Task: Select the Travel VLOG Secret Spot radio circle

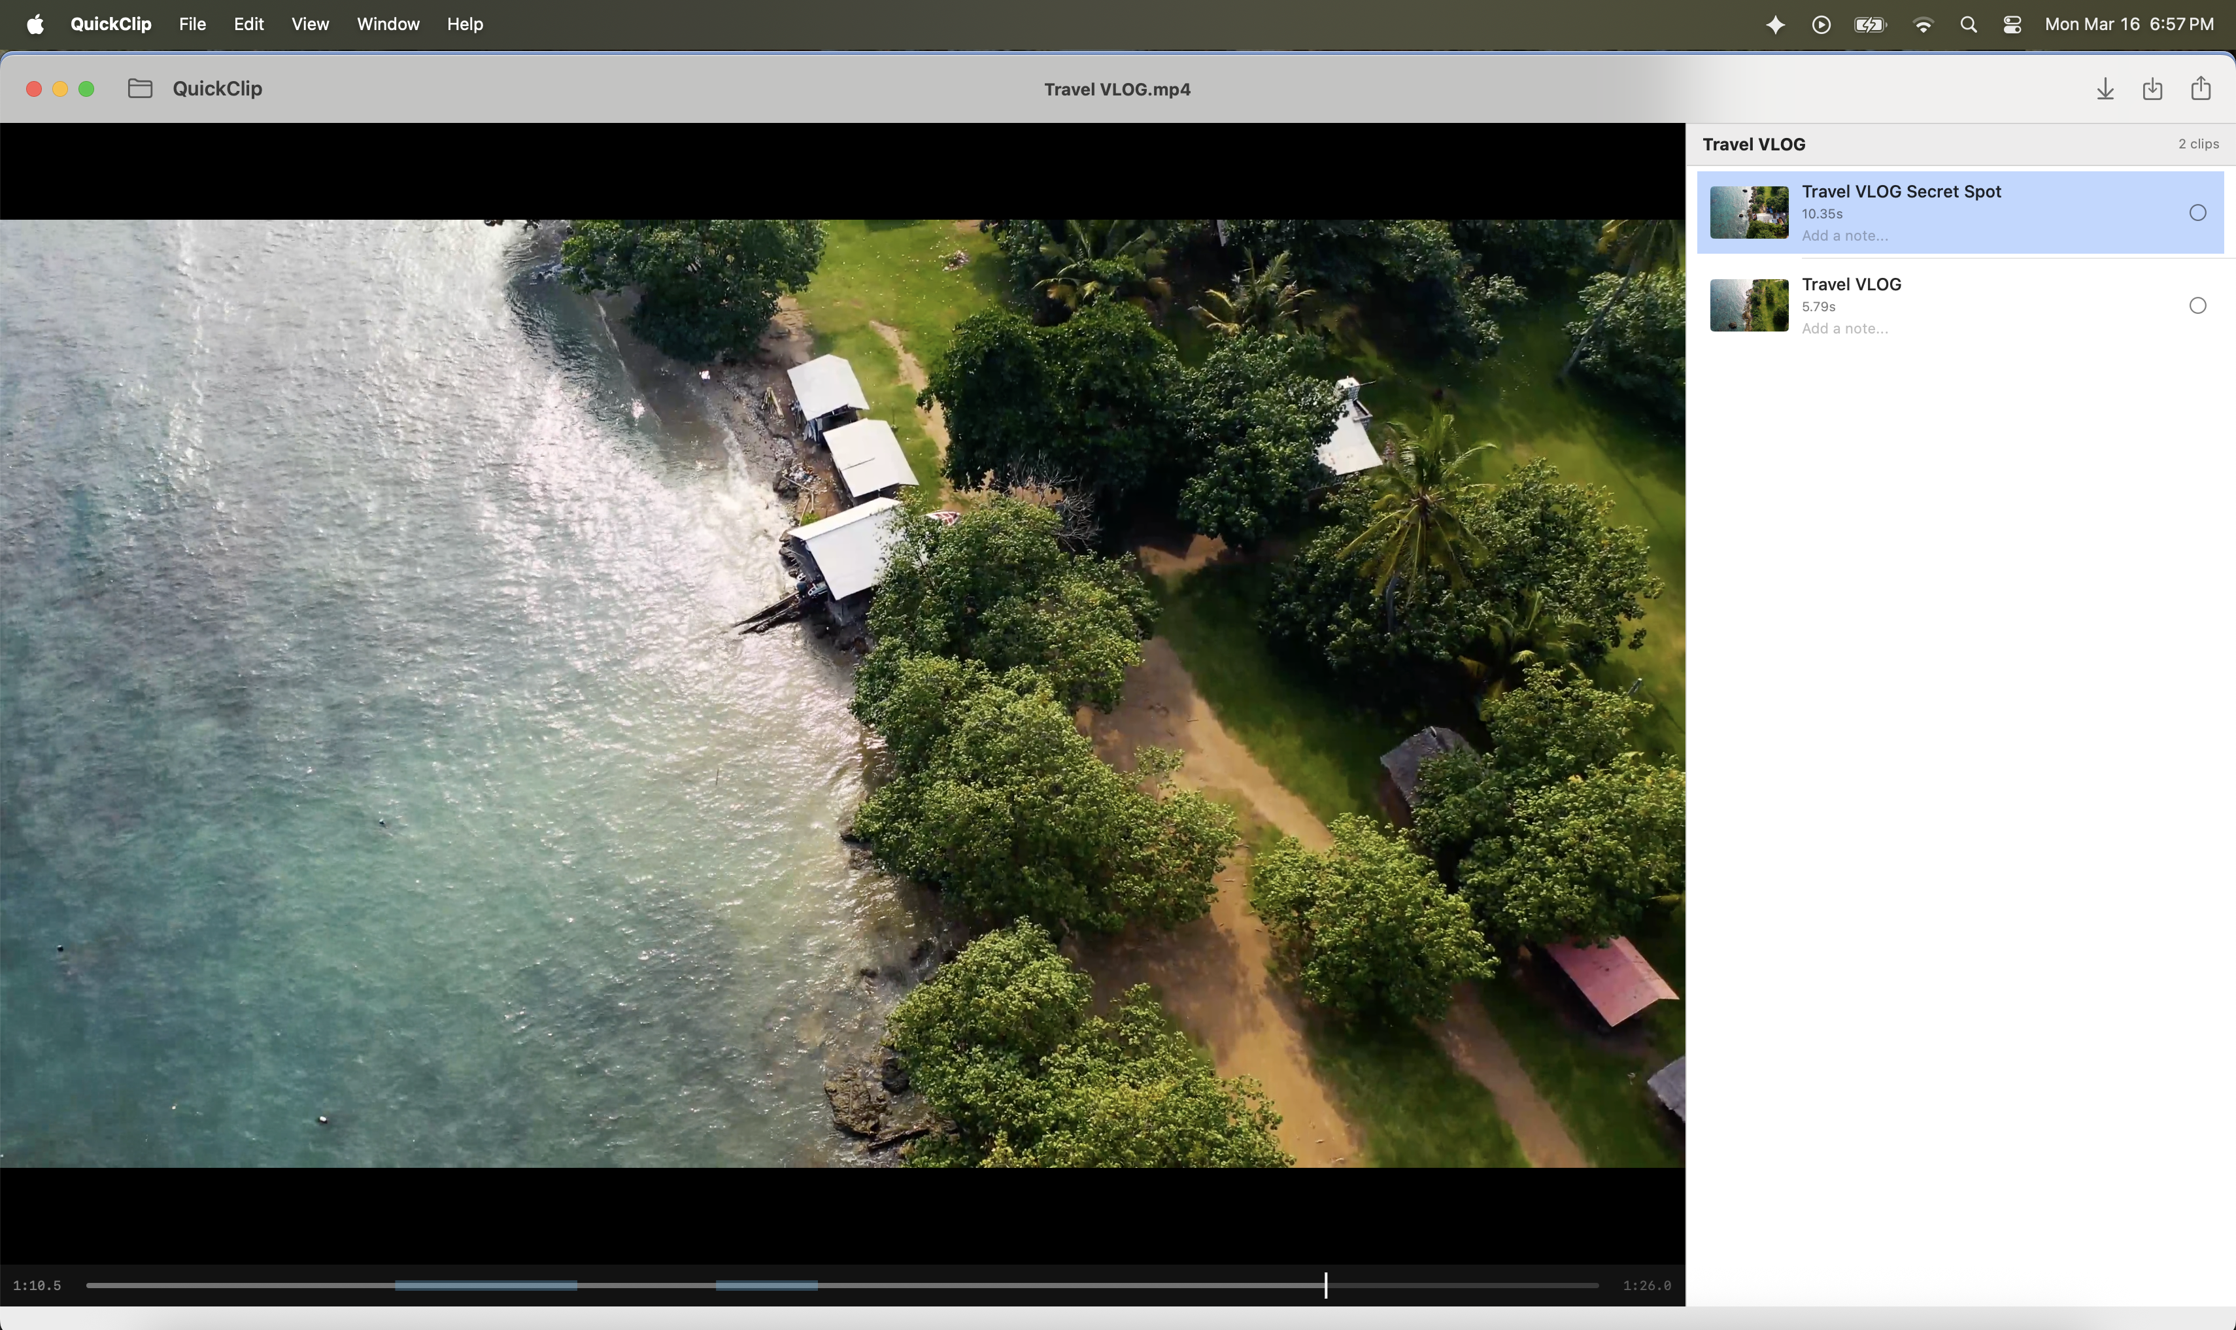Action: coord(2197,213)
